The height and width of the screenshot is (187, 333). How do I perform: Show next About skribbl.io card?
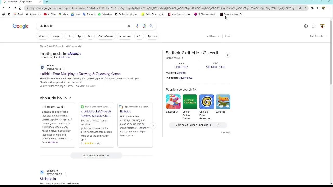153,125
